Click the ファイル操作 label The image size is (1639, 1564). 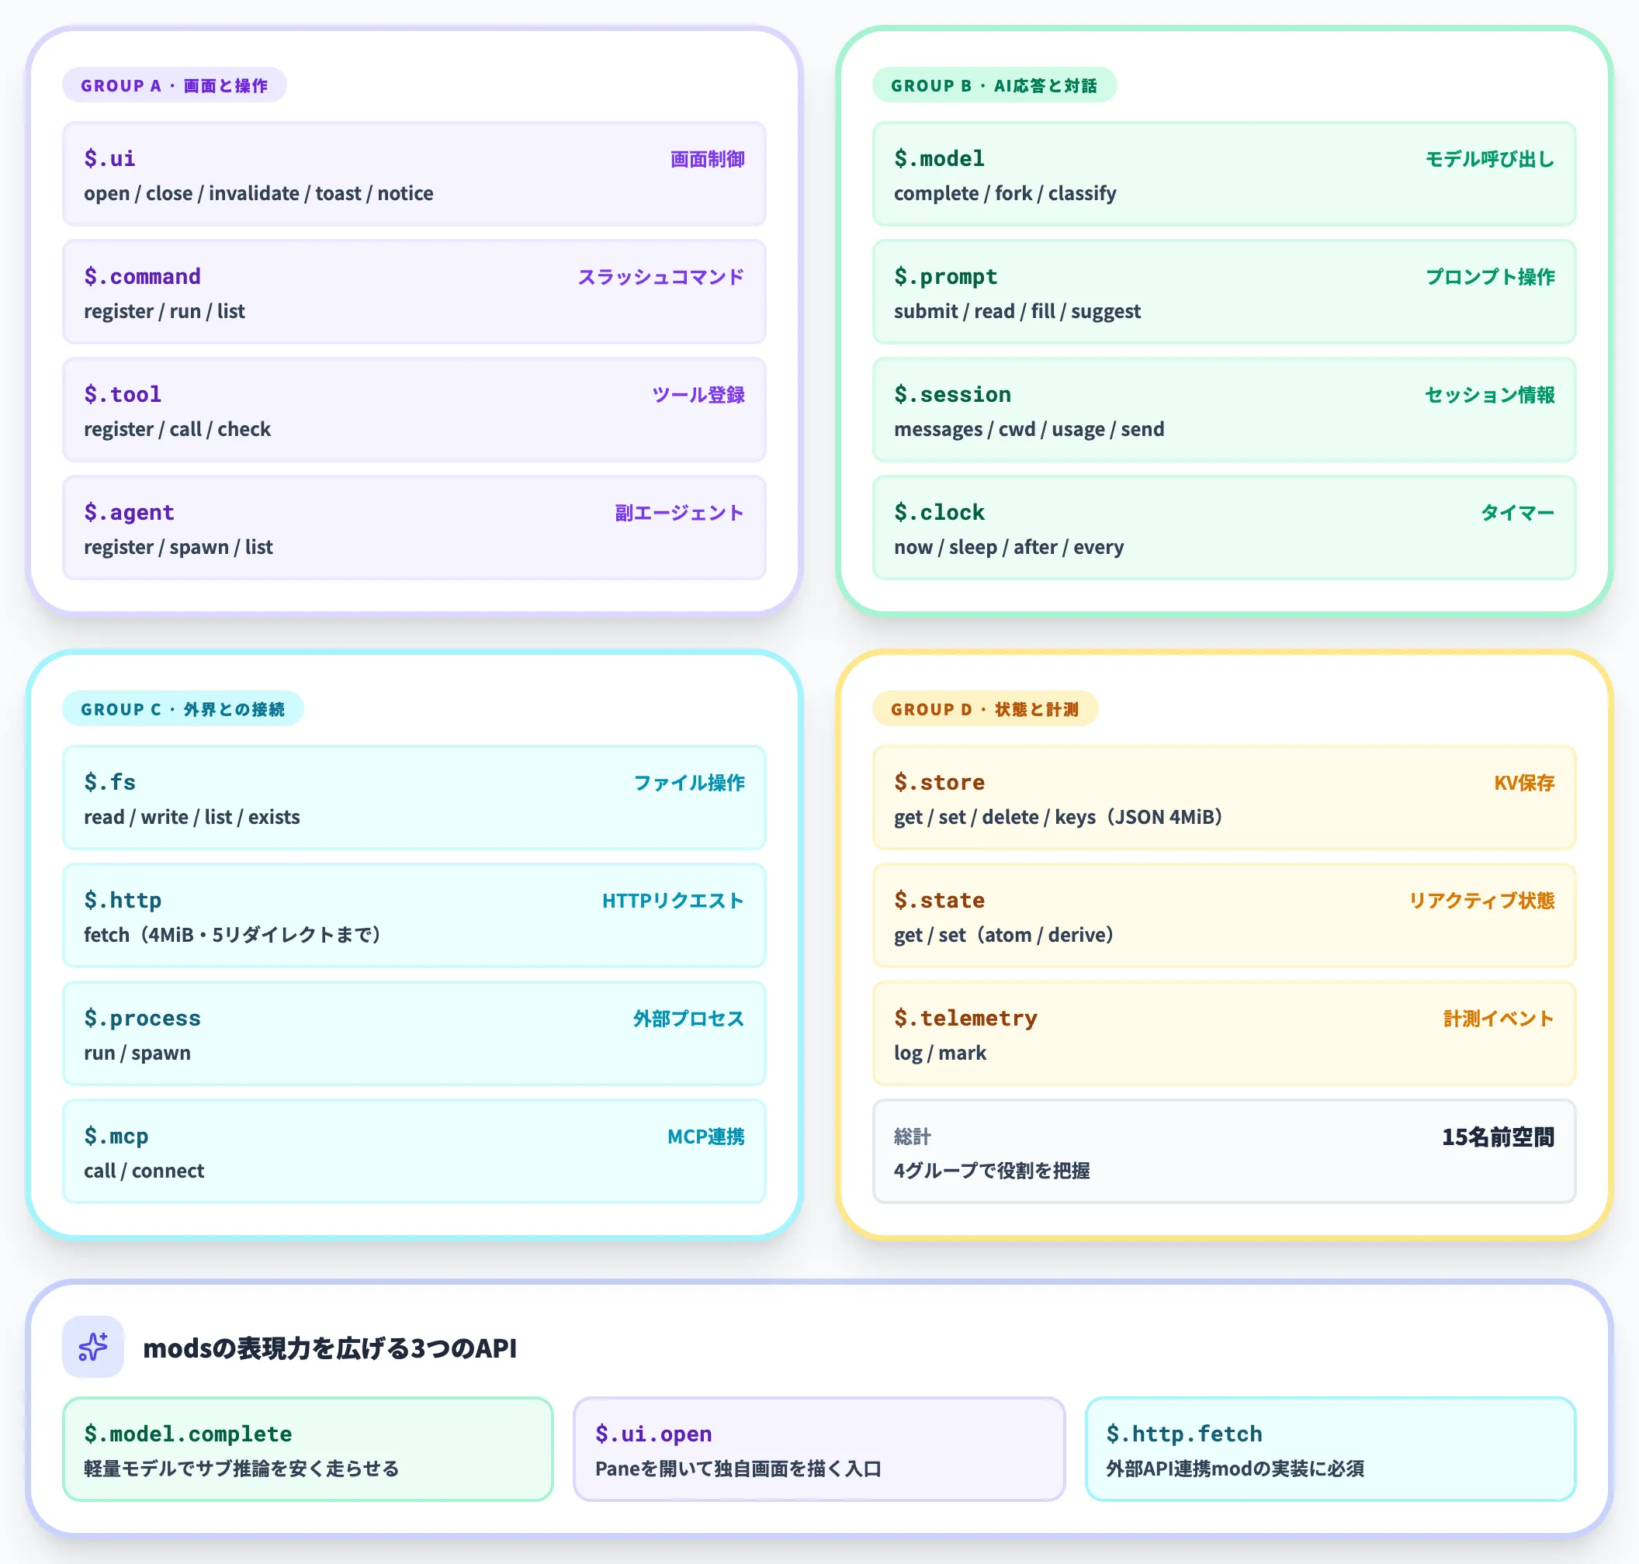tap(689, 782)
